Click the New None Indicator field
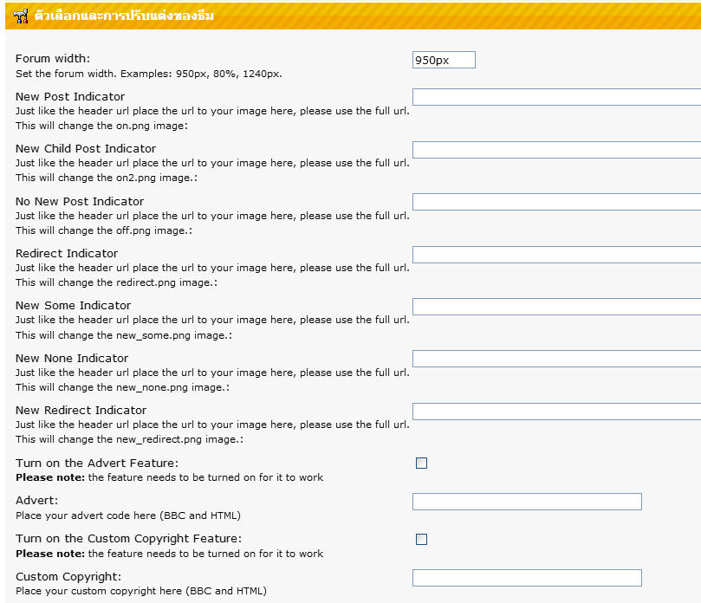Viewport: 701px width, 603px height. [x=556, y=359]
